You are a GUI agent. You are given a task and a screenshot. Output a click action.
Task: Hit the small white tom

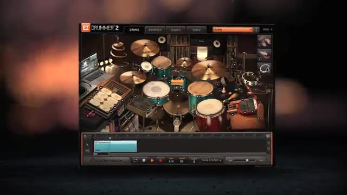click(146, 66)
